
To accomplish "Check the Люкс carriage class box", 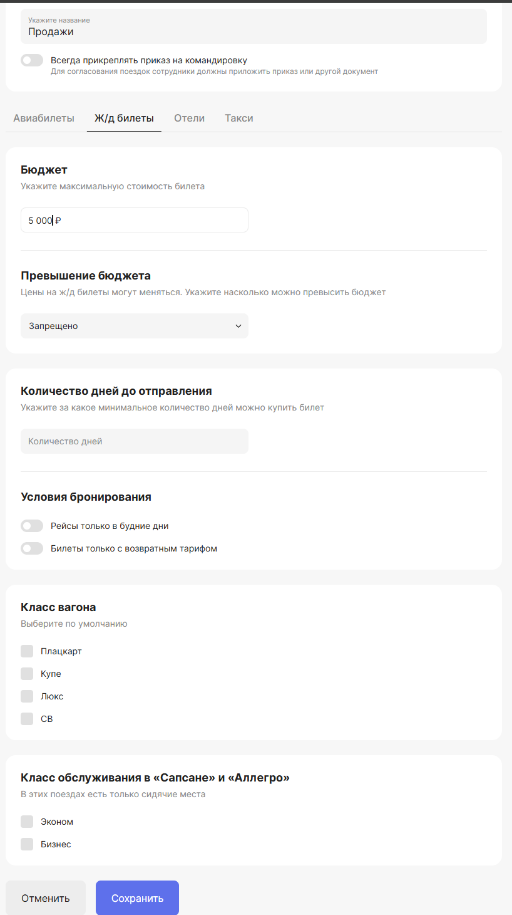I will [x=27, y=696].
